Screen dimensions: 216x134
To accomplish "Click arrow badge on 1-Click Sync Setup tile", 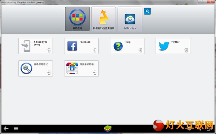I will coord(49,50).
